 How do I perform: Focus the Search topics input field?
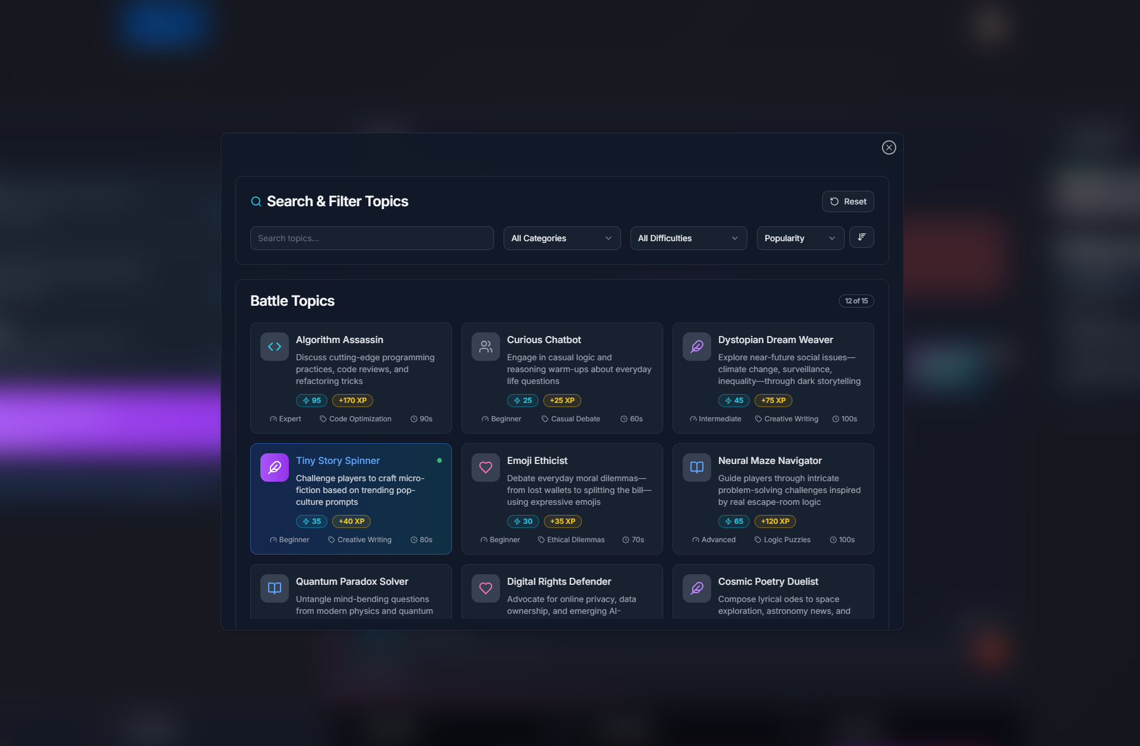[x=371, y=238]
